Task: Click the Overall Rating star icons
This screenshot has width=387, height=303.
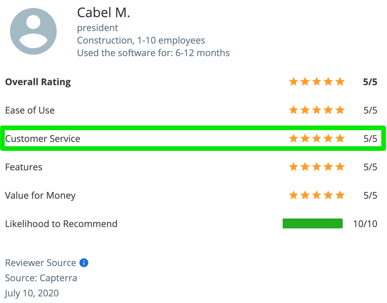Action: click(x=317, y=82)
